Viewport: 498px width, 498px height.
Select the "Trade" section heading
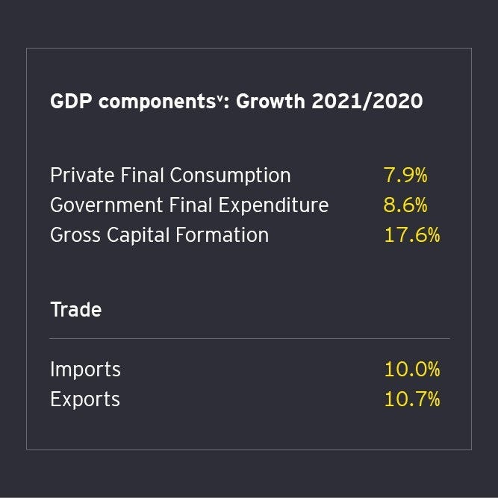(x=75, y=309)
